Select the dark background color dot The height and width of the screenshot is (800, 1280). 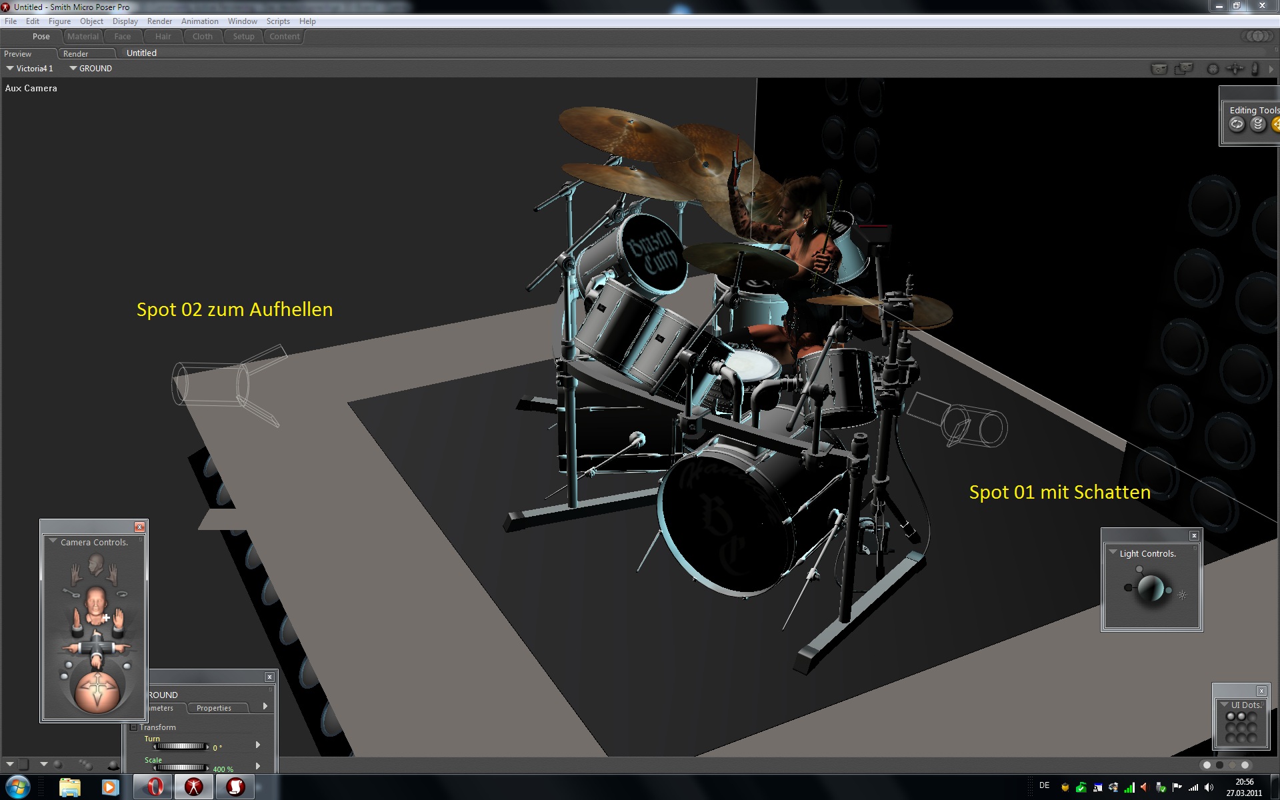(1219, 765)
